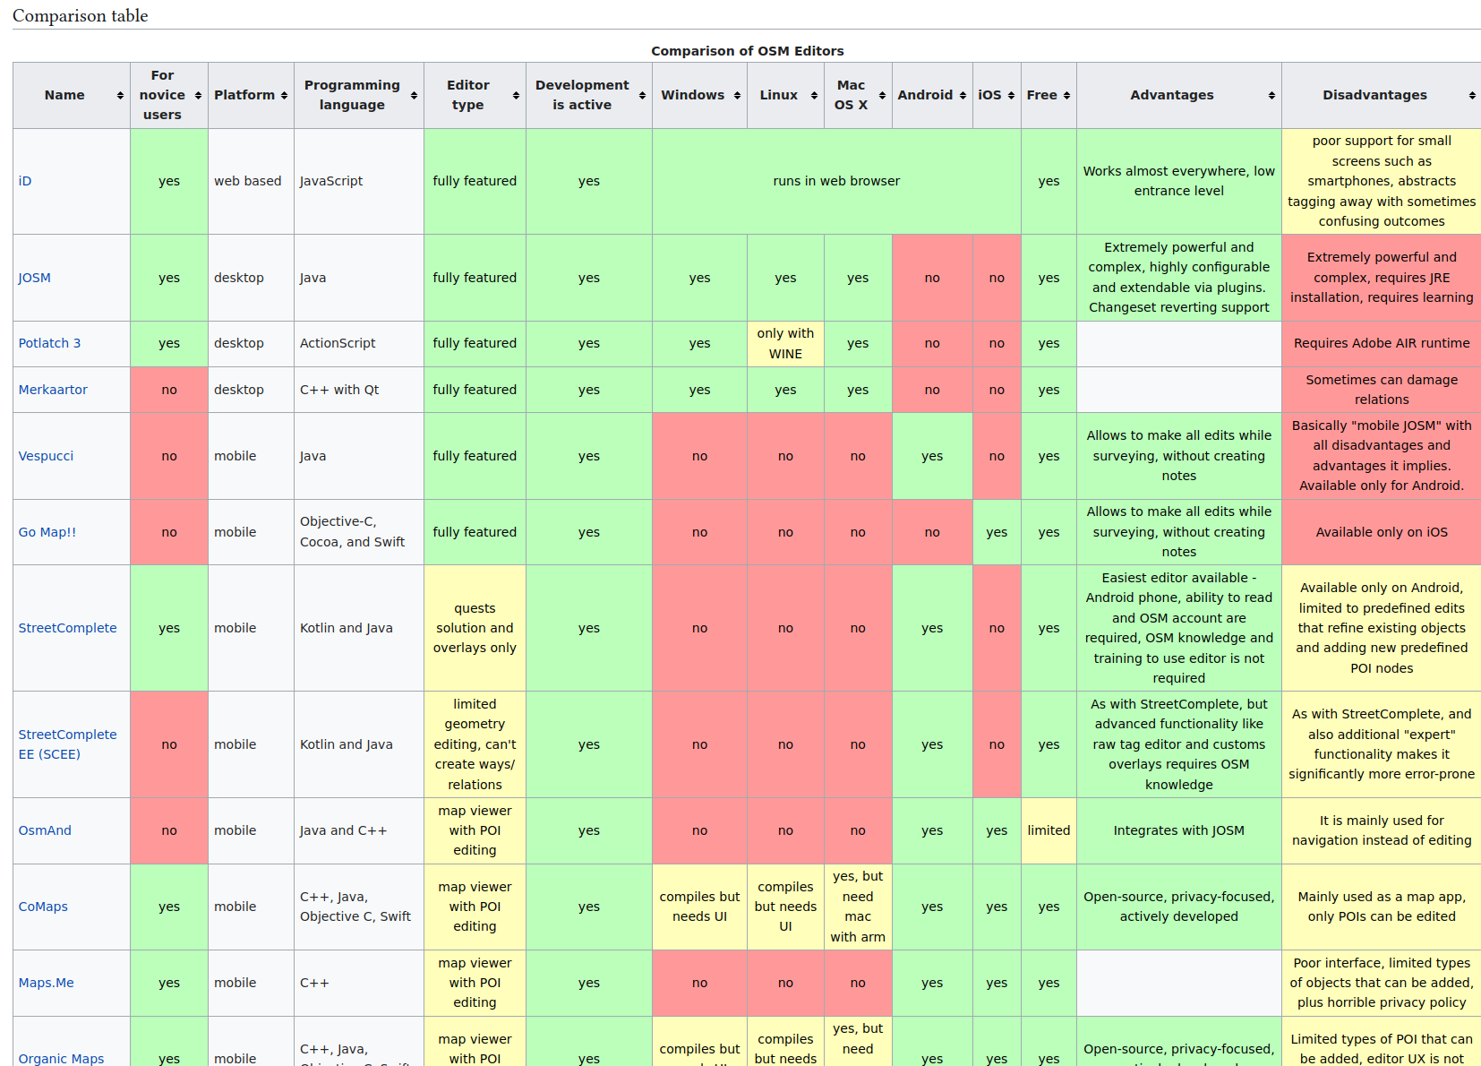Sort by iOS column arrows
Viewport: 1481px width, 1066px height.
(x=1011, y=96)
